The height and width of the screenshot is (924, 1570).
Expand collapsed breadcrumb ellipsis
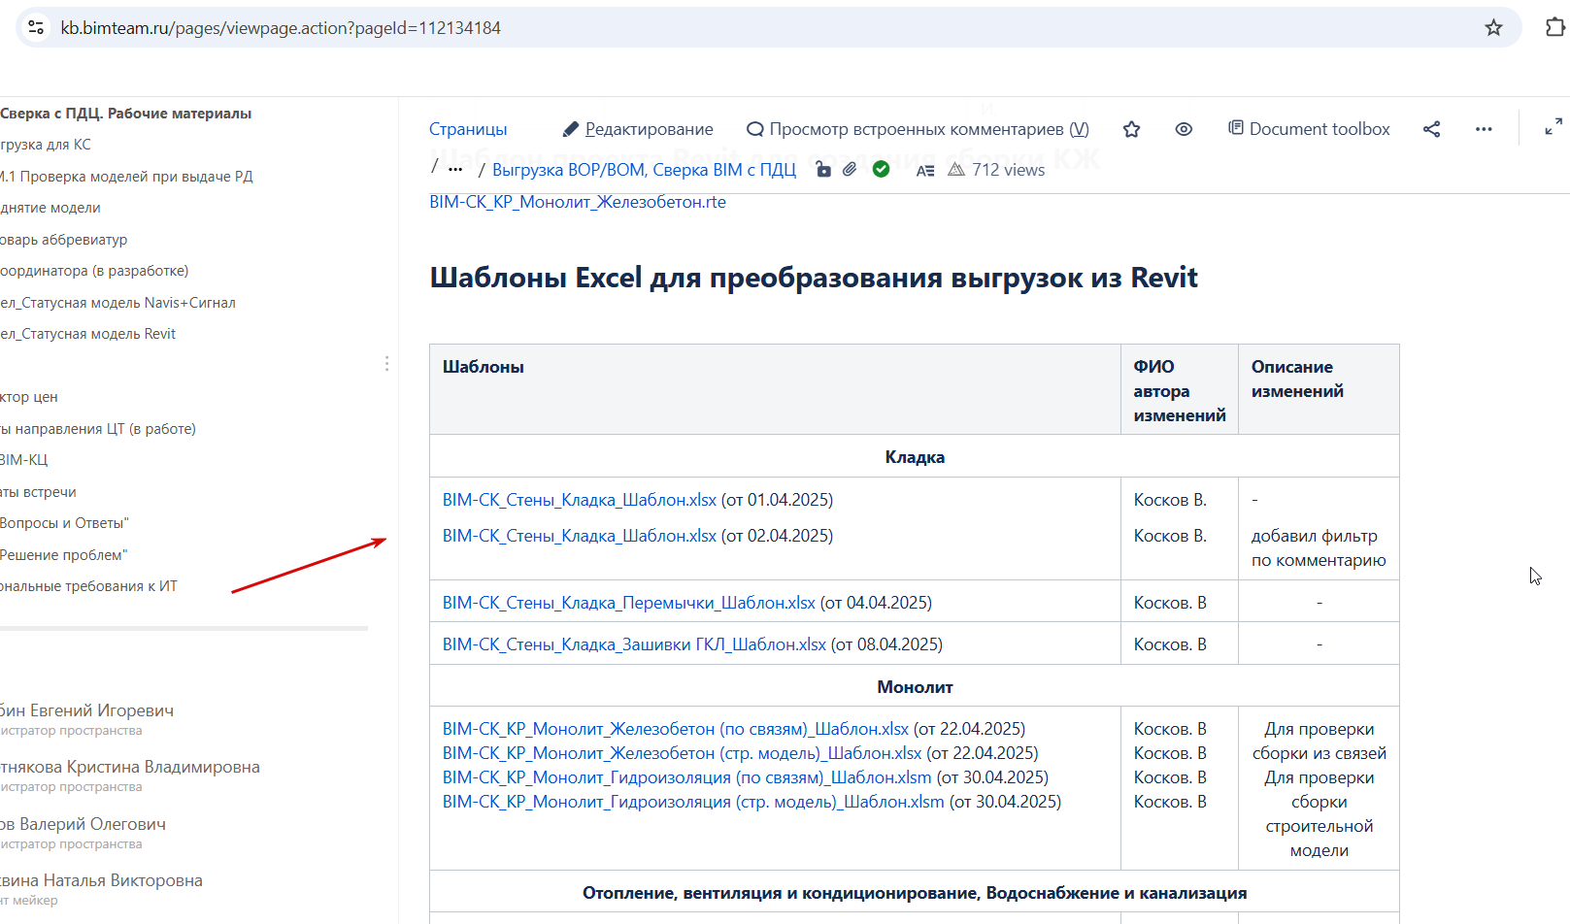coord(455,170)
